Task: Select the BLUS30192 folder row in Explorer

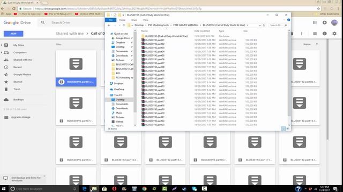Action: pyautogui.click(x=166, y=36)
